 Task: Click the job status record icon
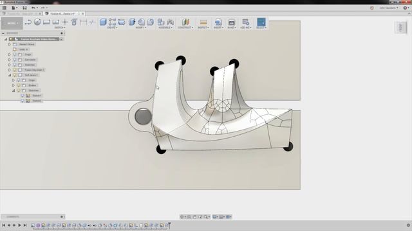click(x=372, y=8)
